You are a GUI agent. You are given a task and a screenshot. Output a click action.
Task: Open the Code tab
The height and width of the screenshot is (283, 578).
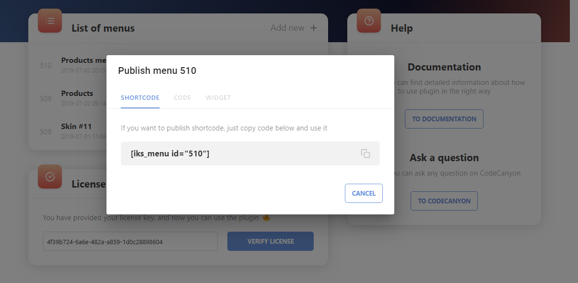pyautogui.click(x=182, y=98)
